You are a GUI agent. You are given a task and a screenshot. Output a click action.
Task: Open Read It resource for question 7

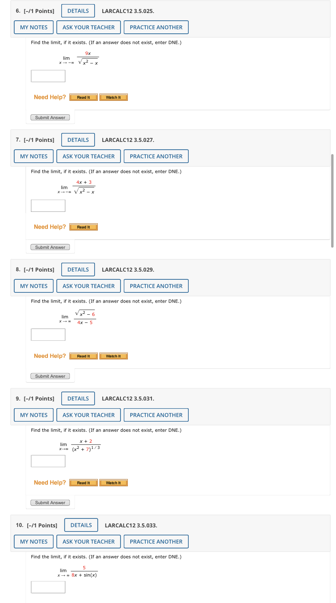[x=83, y=226]
